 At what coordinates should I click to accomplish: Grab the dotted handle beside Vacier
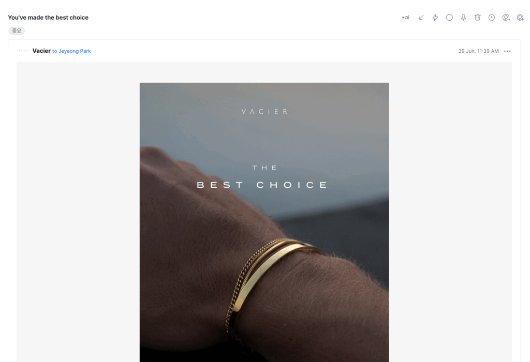(x=22, y=51)
